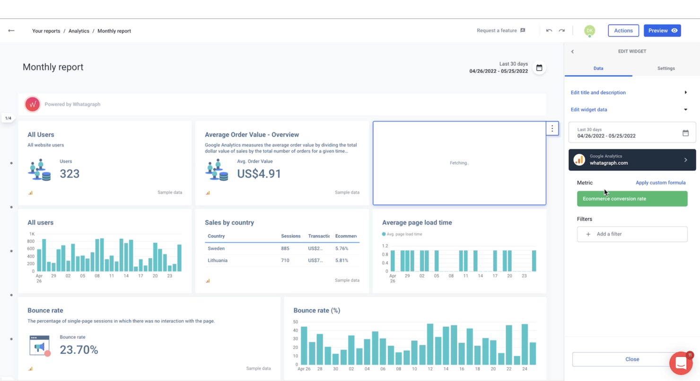Viewport: 700px width, 381px height.
Task: Click the Close button in widget panel
Action: [632, 359]
